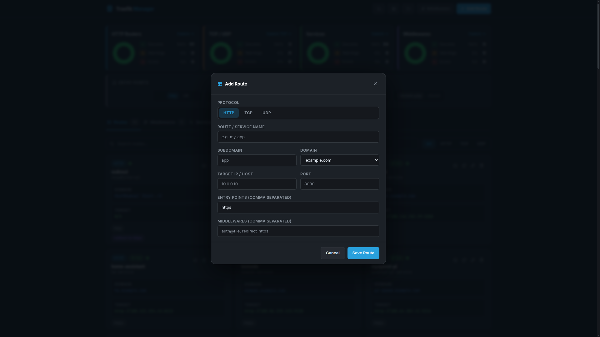Edit the Target IP / Host field

coord(257,184)
